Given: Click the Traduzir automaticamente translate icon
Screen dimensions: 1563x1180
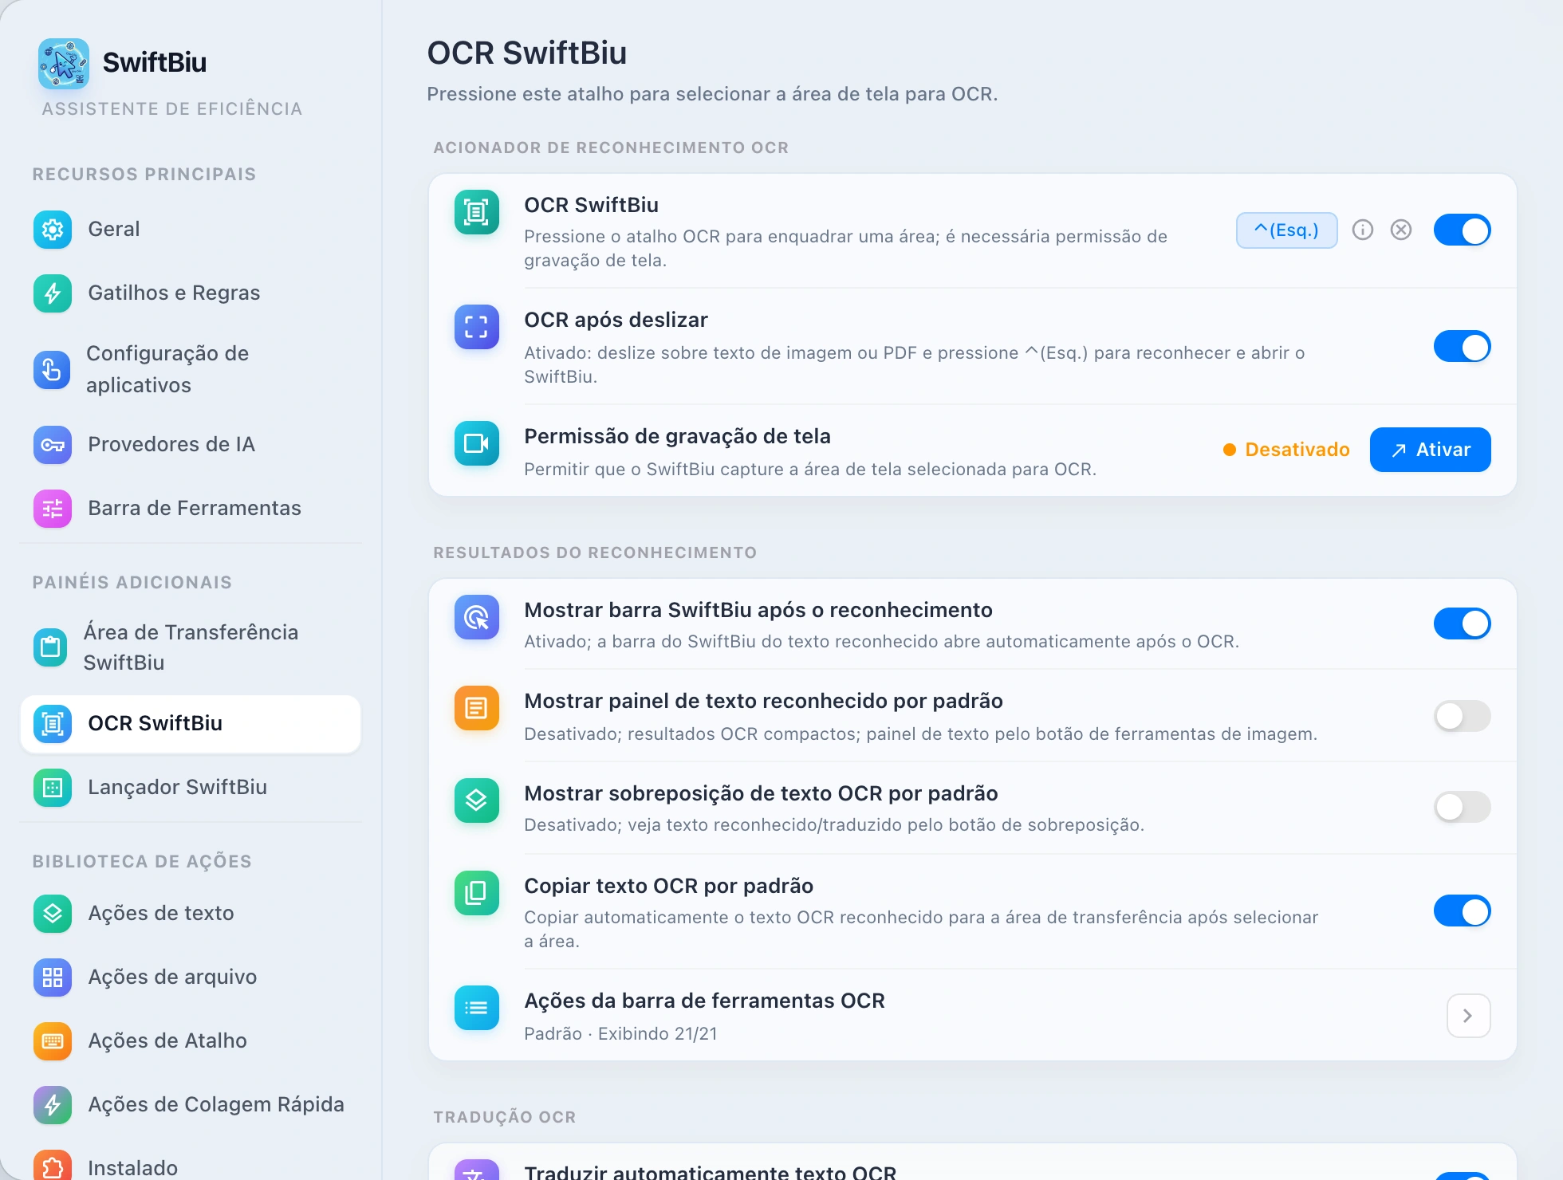Looking at the screenshot, I should 477,1170.
